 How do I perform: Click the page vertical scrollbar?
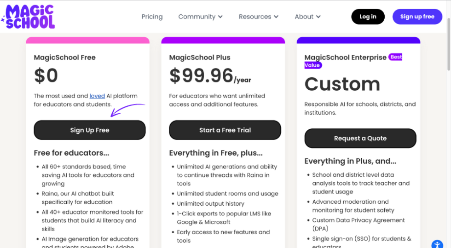click(x=448, y=46)
